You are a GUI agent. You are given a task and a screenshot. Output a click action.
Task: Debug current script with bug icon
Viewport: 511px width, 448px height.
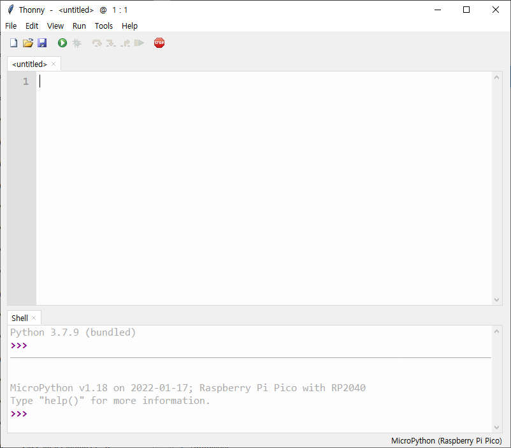point(77,43)
